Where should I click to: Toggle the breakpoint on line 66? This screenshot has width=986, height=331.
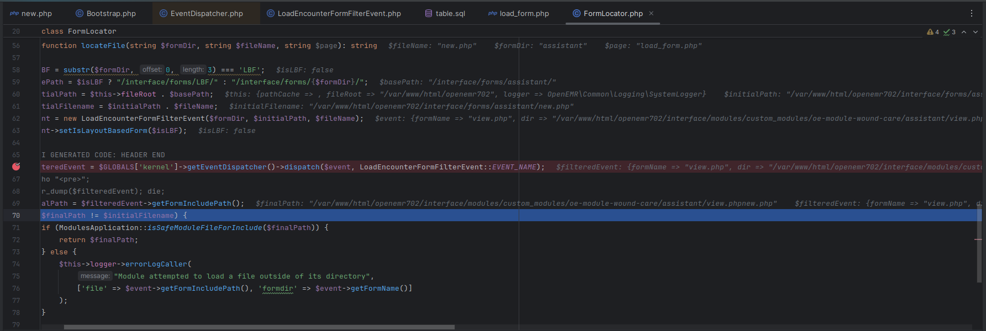pyautogui.click(x=16, y=167)
